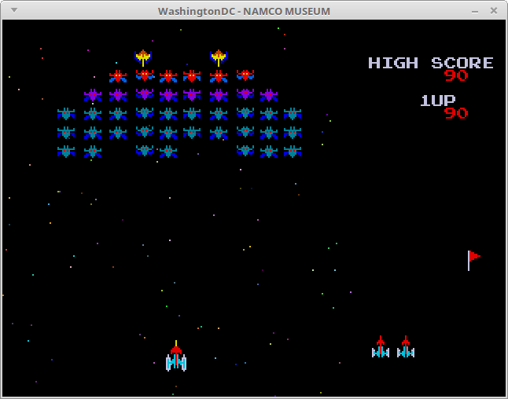
Task: Click the 90 value under HIGH SCORE
Action: [x=456, y=75]
